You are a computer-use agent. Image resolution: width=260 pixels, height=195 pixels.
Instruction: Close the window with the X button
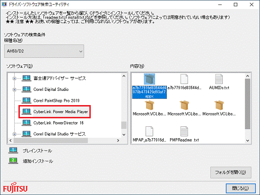point(251,5)
